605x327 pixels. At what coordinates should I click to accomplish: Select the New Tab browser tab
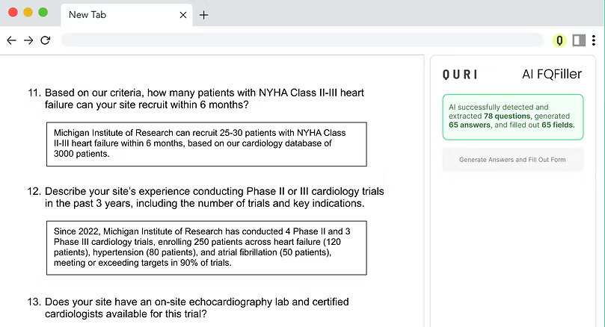click(x=112, y=15)
